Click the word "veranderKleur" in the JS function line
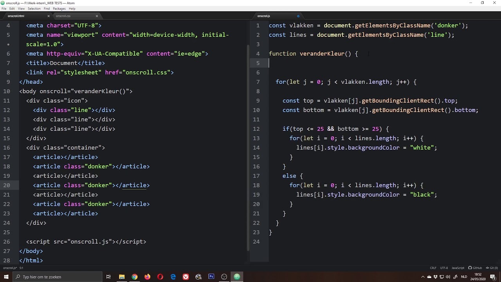Viewport: 501px width, 282px height. tap(322, 54)
